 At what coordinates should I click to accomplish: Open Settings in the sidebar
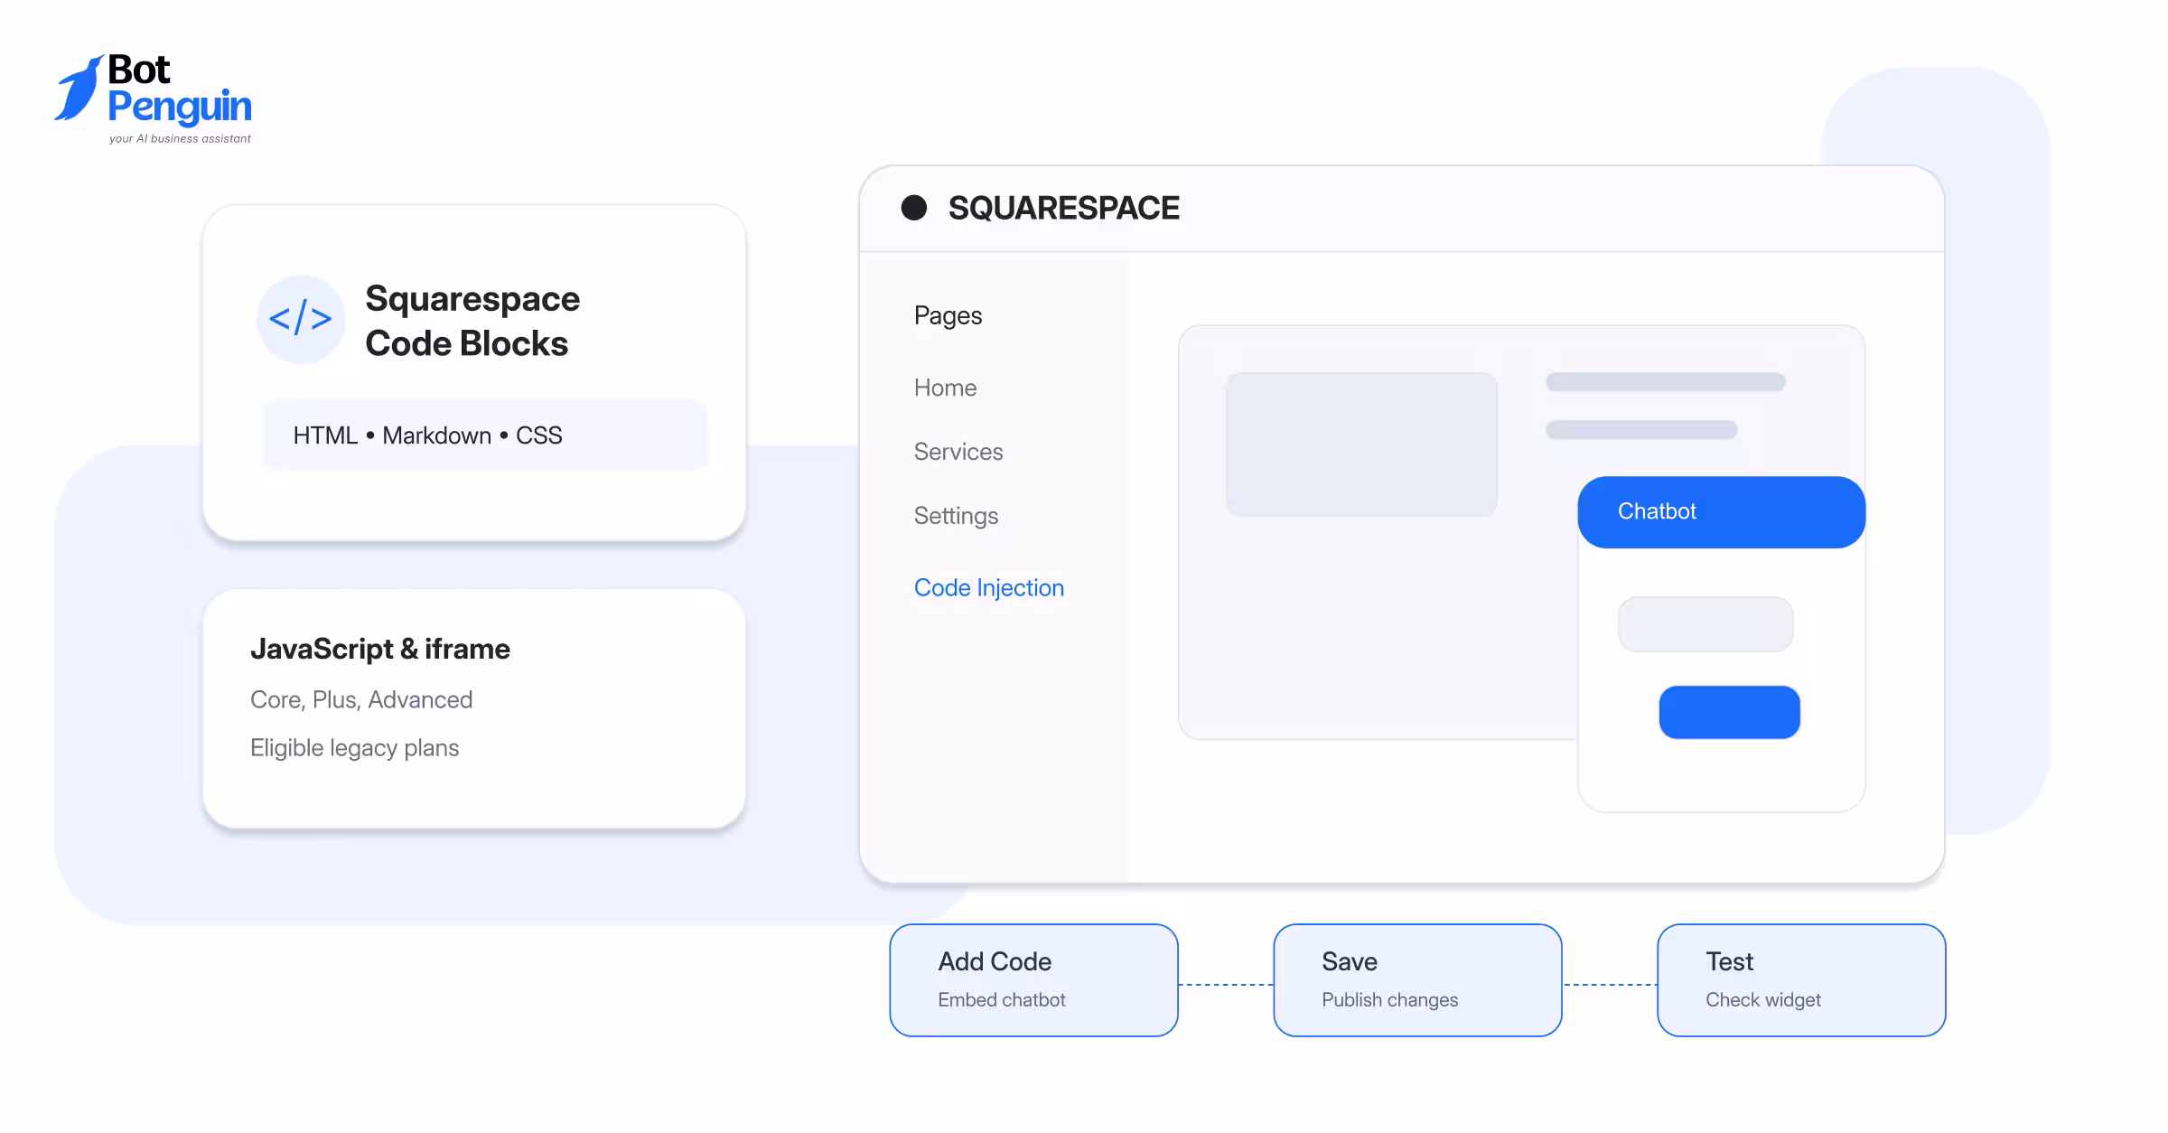956,516
